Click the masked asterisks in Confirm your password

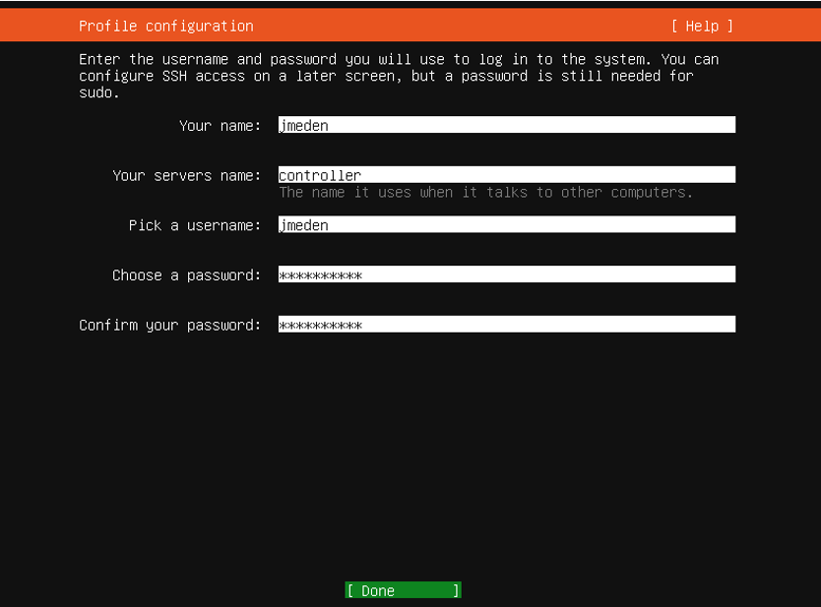pyautogui.click(x=320, y=325)
